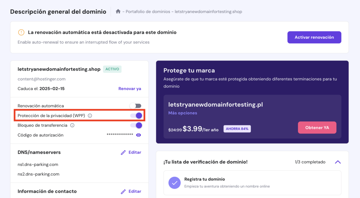Screen dimensions: 360x198
Task: Click the Renovar ya link
Action: (x=130, y=89)
